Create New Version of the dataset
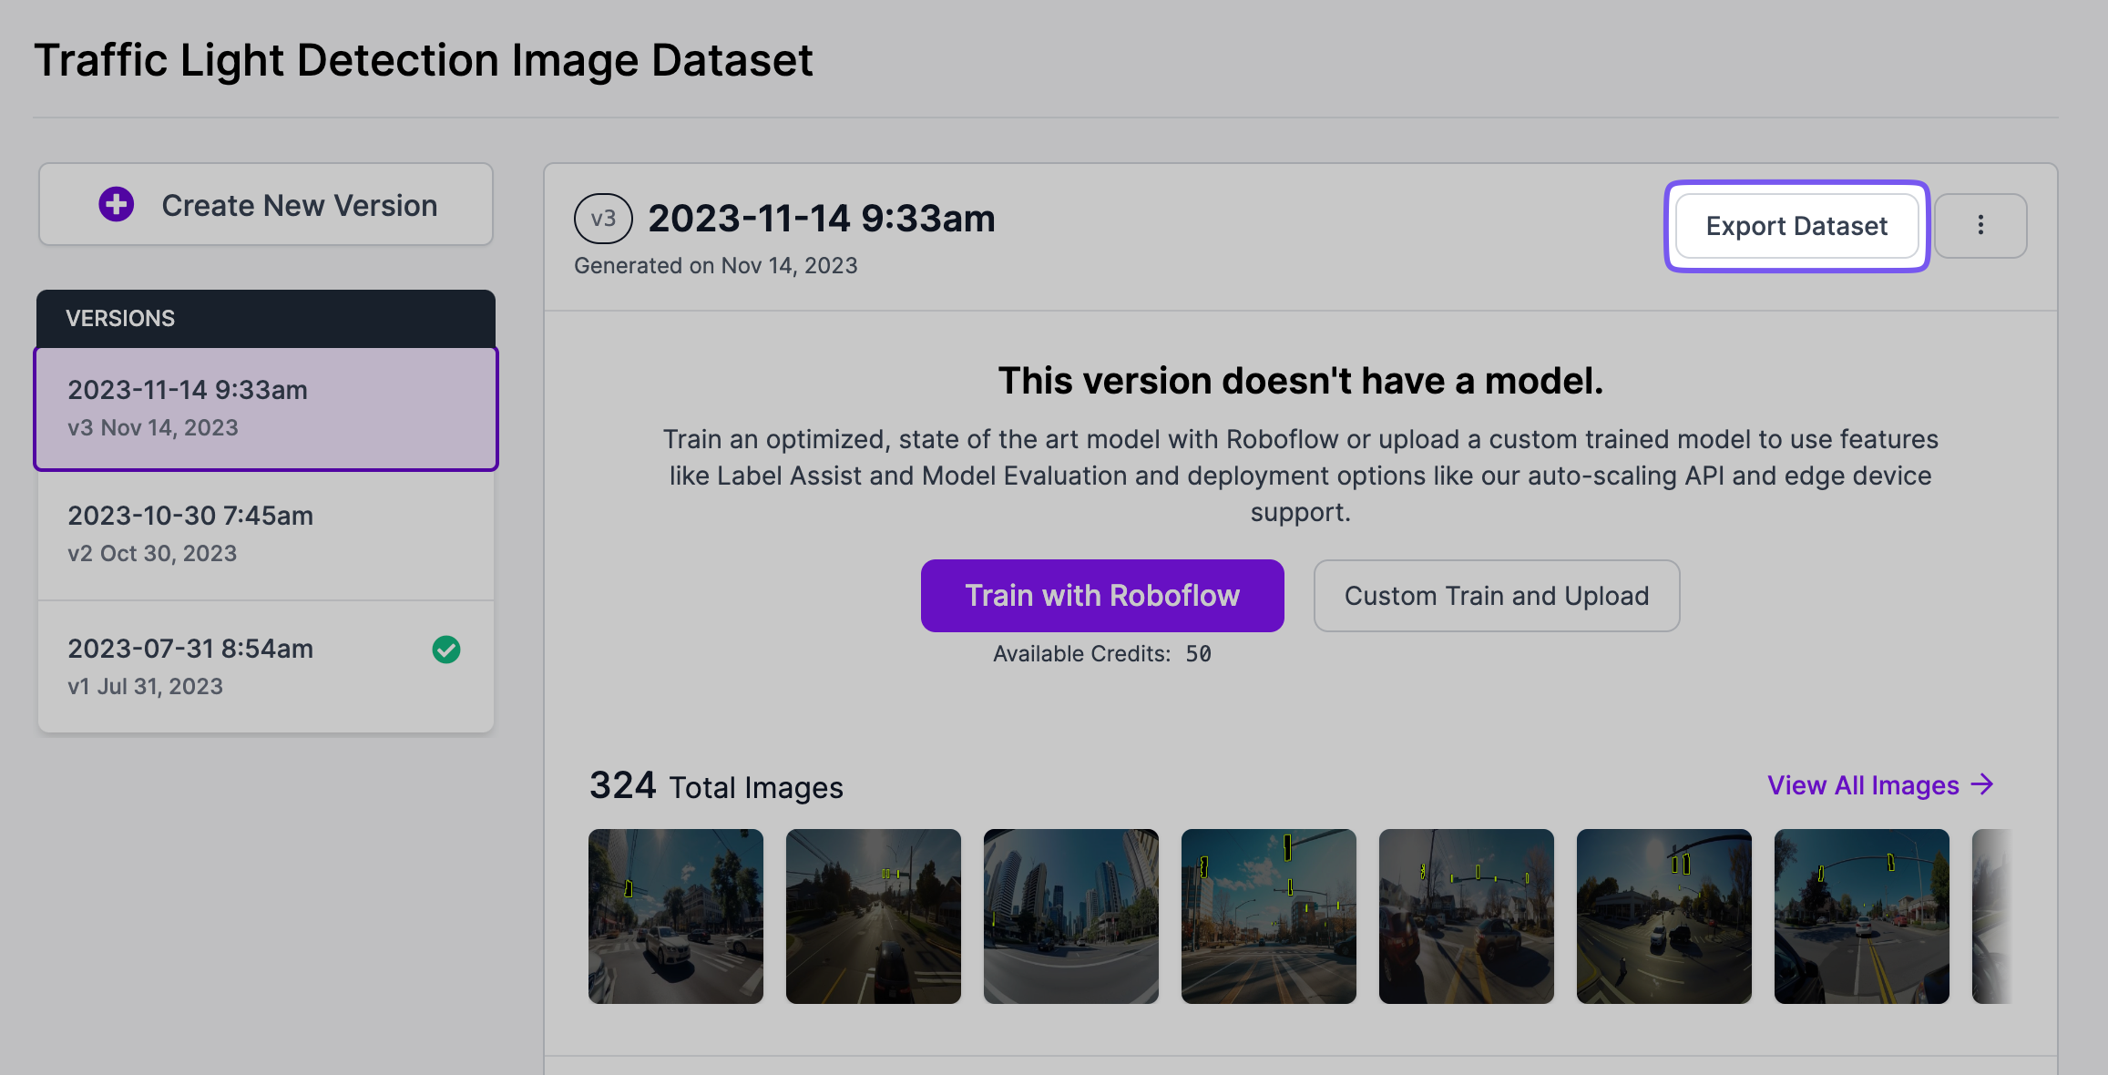The width and height of the screenshot is (2108, 1075). tap(266, 205)
